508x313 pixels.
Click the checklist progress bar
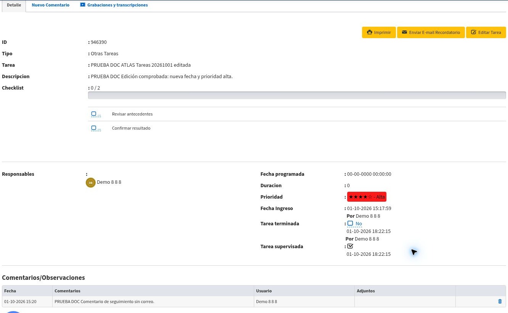pos(297,95)
